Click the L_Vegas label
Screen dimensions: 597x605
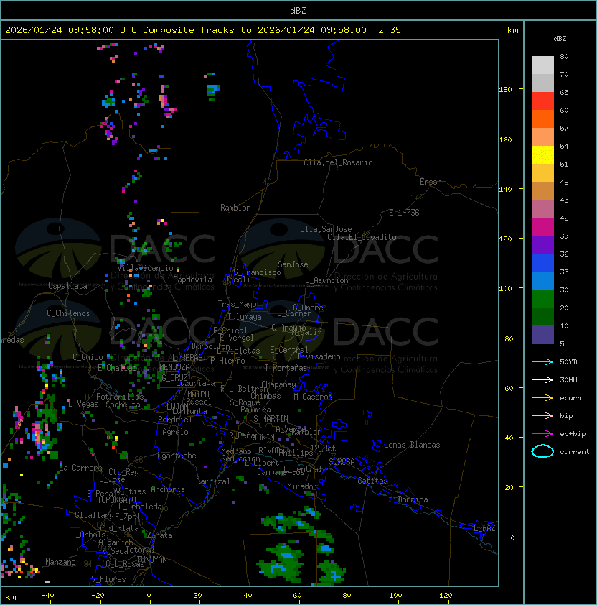pos(83,404)
